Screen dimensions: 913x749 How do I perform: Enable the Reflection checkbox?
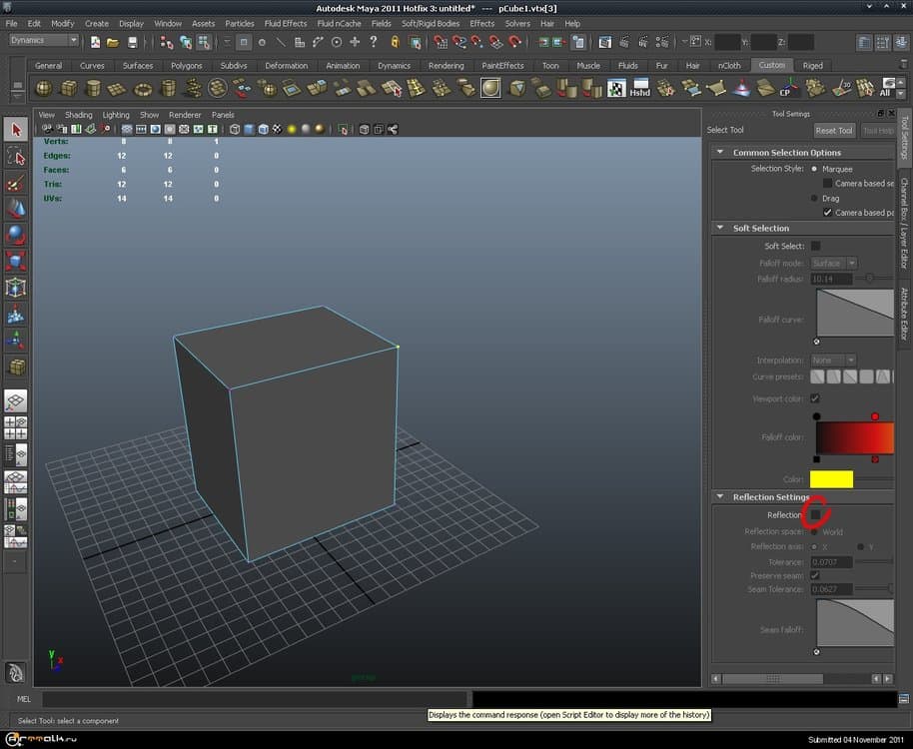coord(815,514)
